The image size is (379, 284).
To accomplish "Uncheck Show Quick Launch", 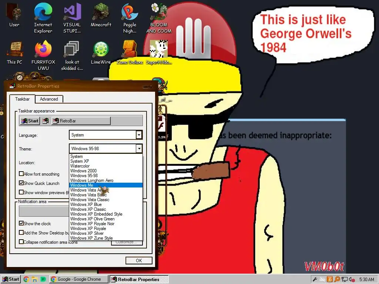I will point(21,183).
